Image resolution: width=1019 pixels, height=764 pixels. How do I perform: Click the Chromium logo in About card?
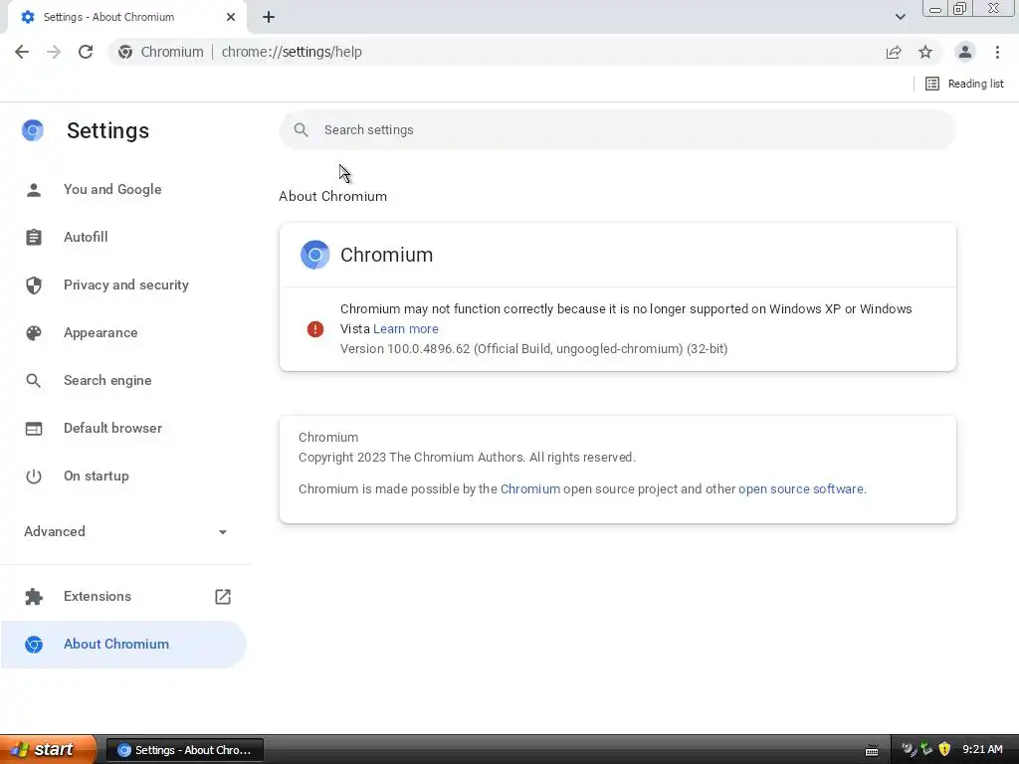pyautogui.click(x=315, y=255)
